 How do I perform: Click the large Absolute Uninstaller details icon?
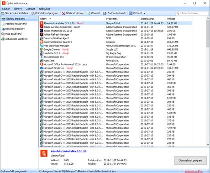tap(44, 153)
